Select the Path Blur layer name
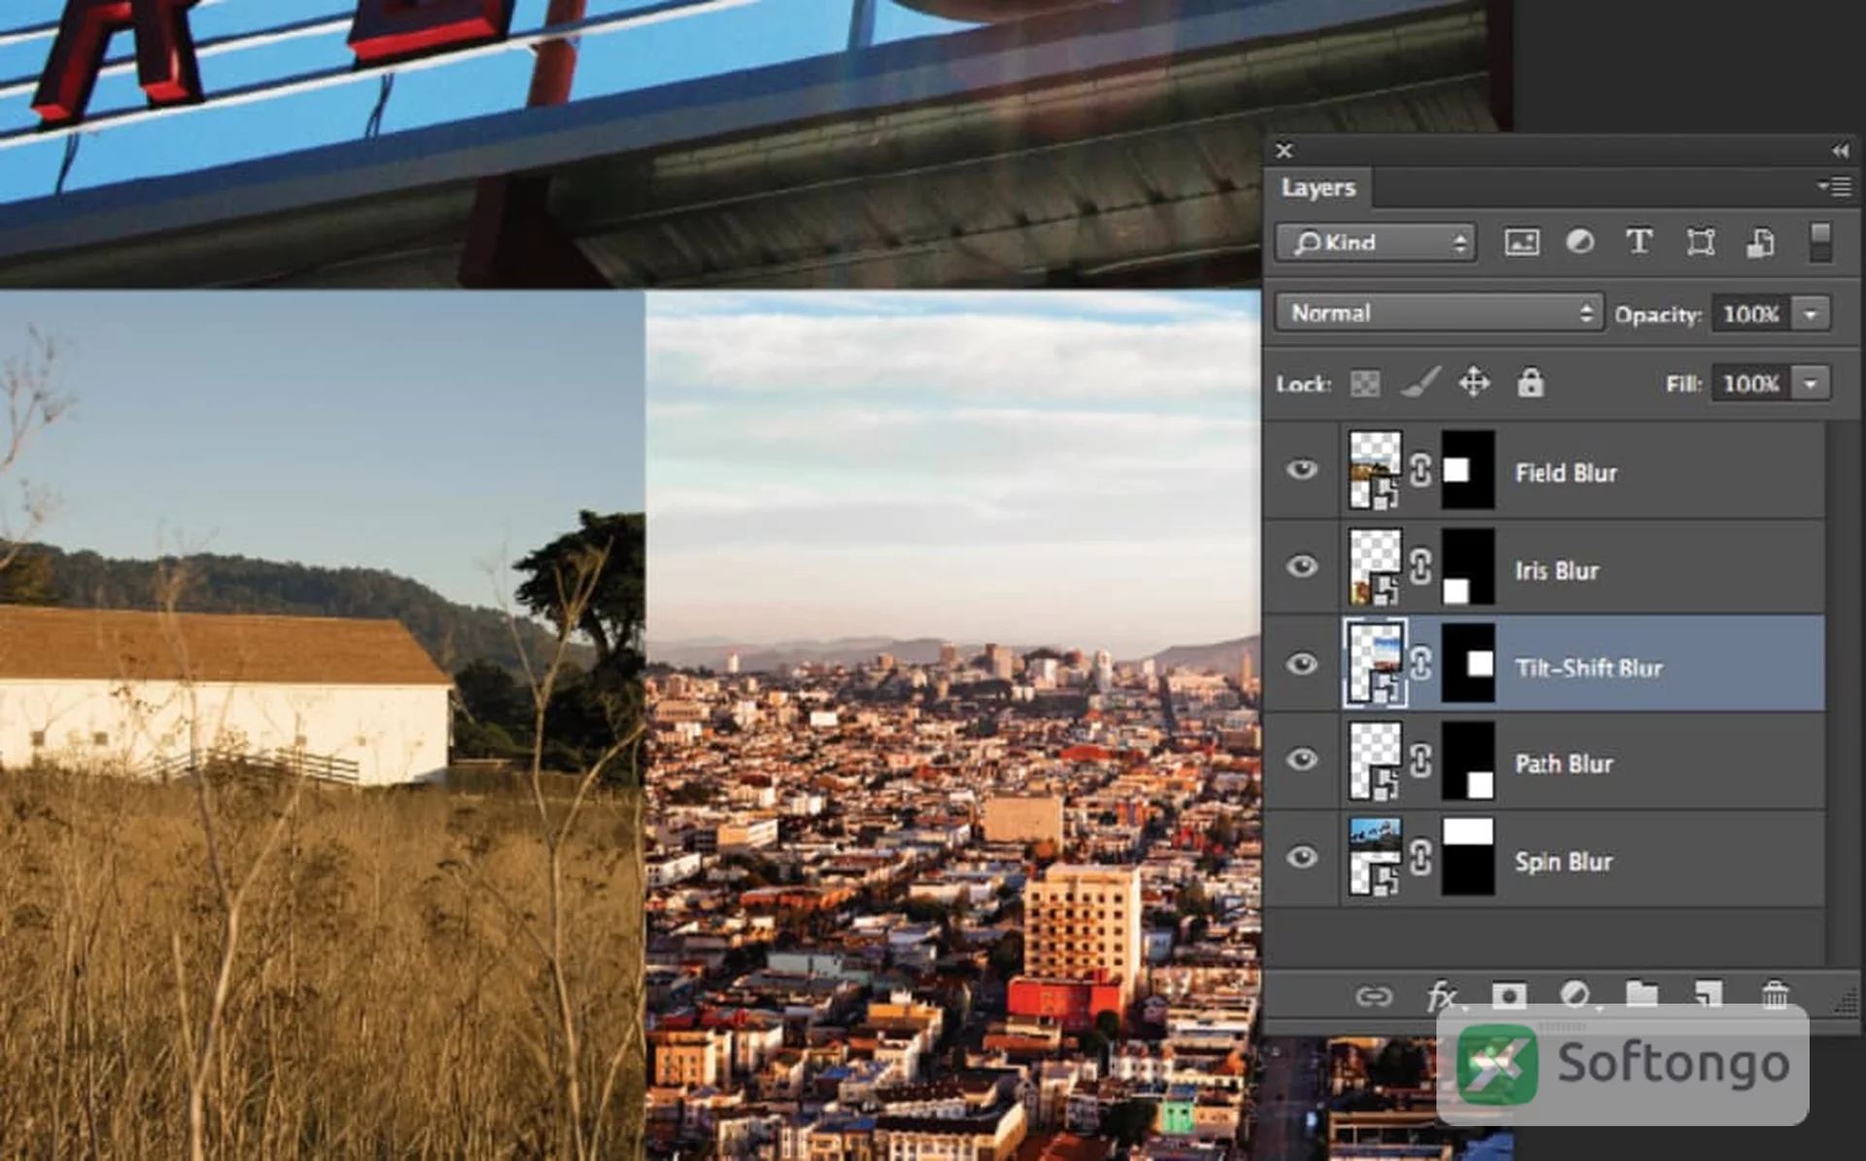 tap(1564, 765)
